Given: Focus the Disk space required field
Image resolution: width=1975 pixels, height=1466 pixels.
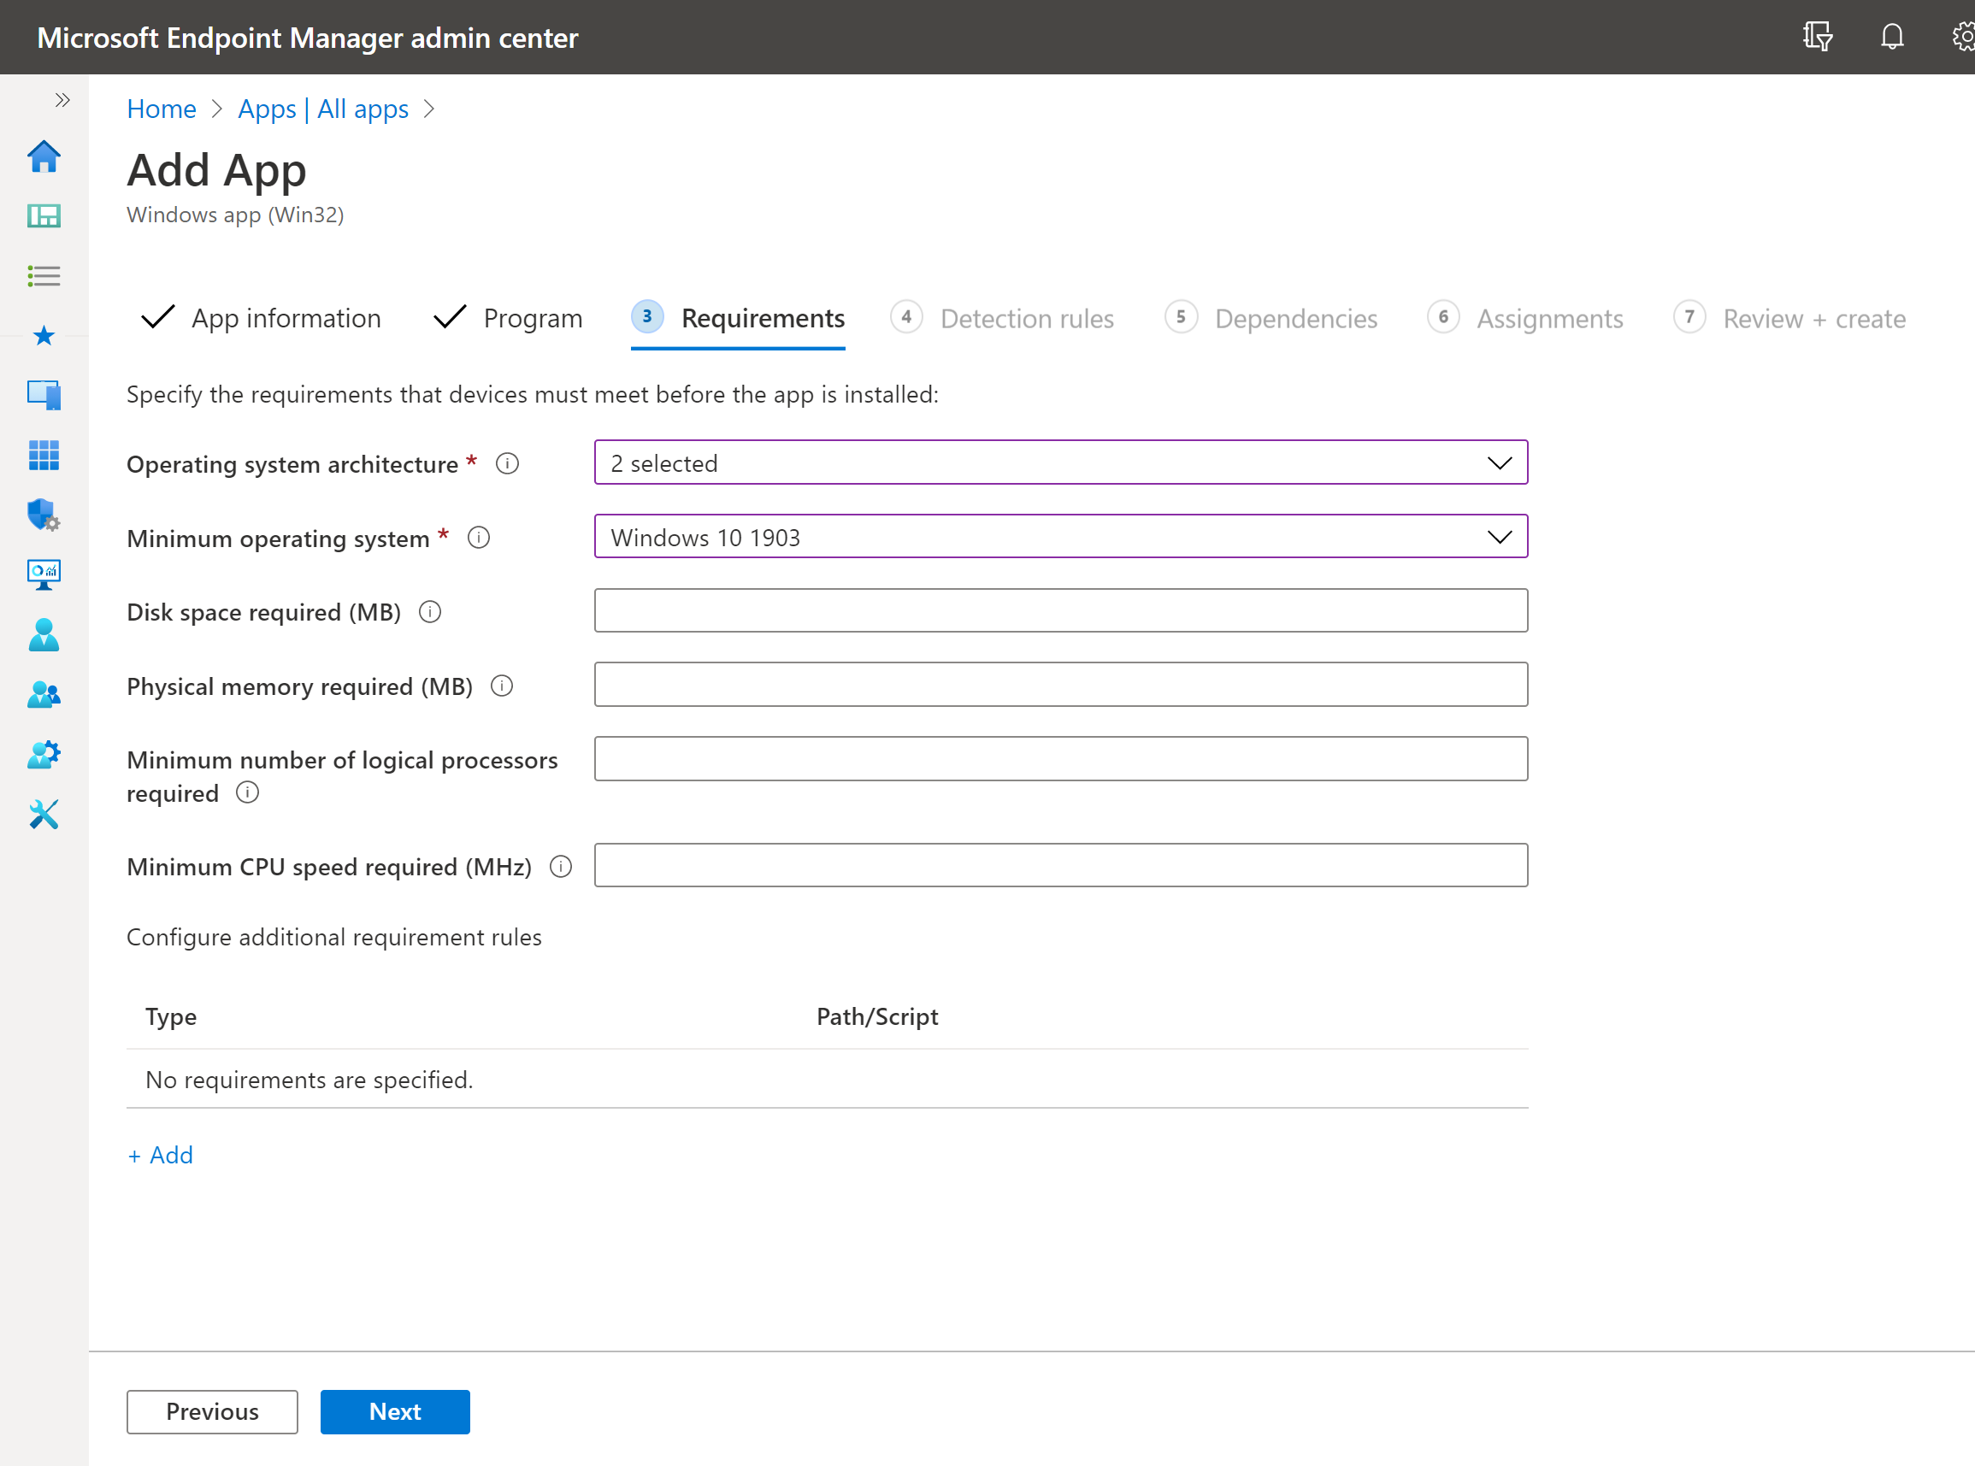Looking at the screenshot, I should (1061, 610).
